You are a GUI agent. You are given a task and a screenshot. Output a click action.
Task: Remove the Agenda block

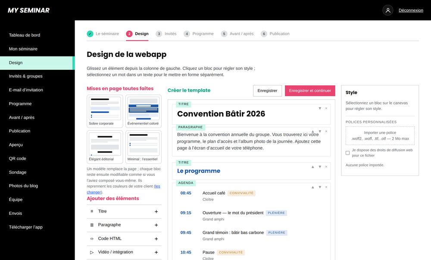pos(326,187)
